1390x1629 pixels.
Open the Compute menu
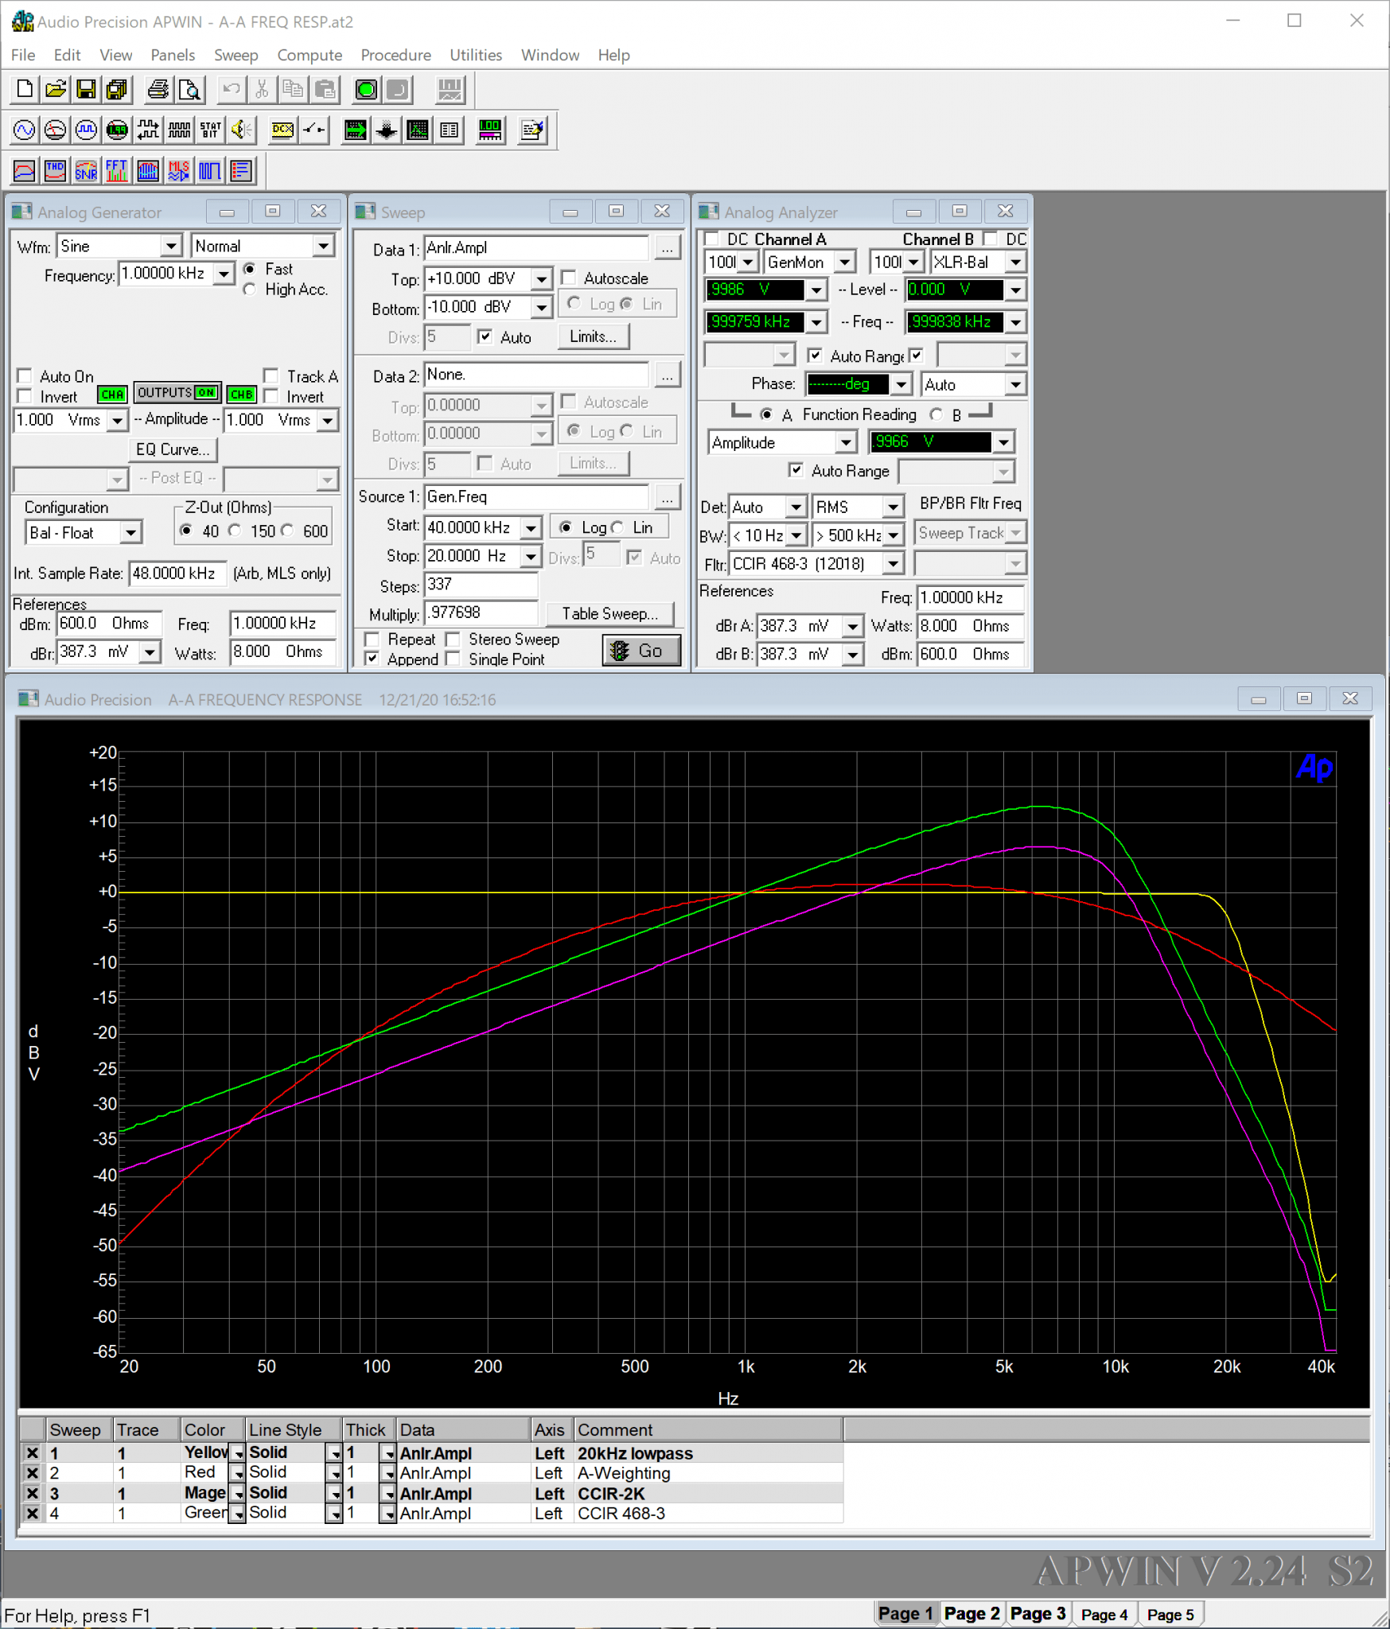point(310,55)
